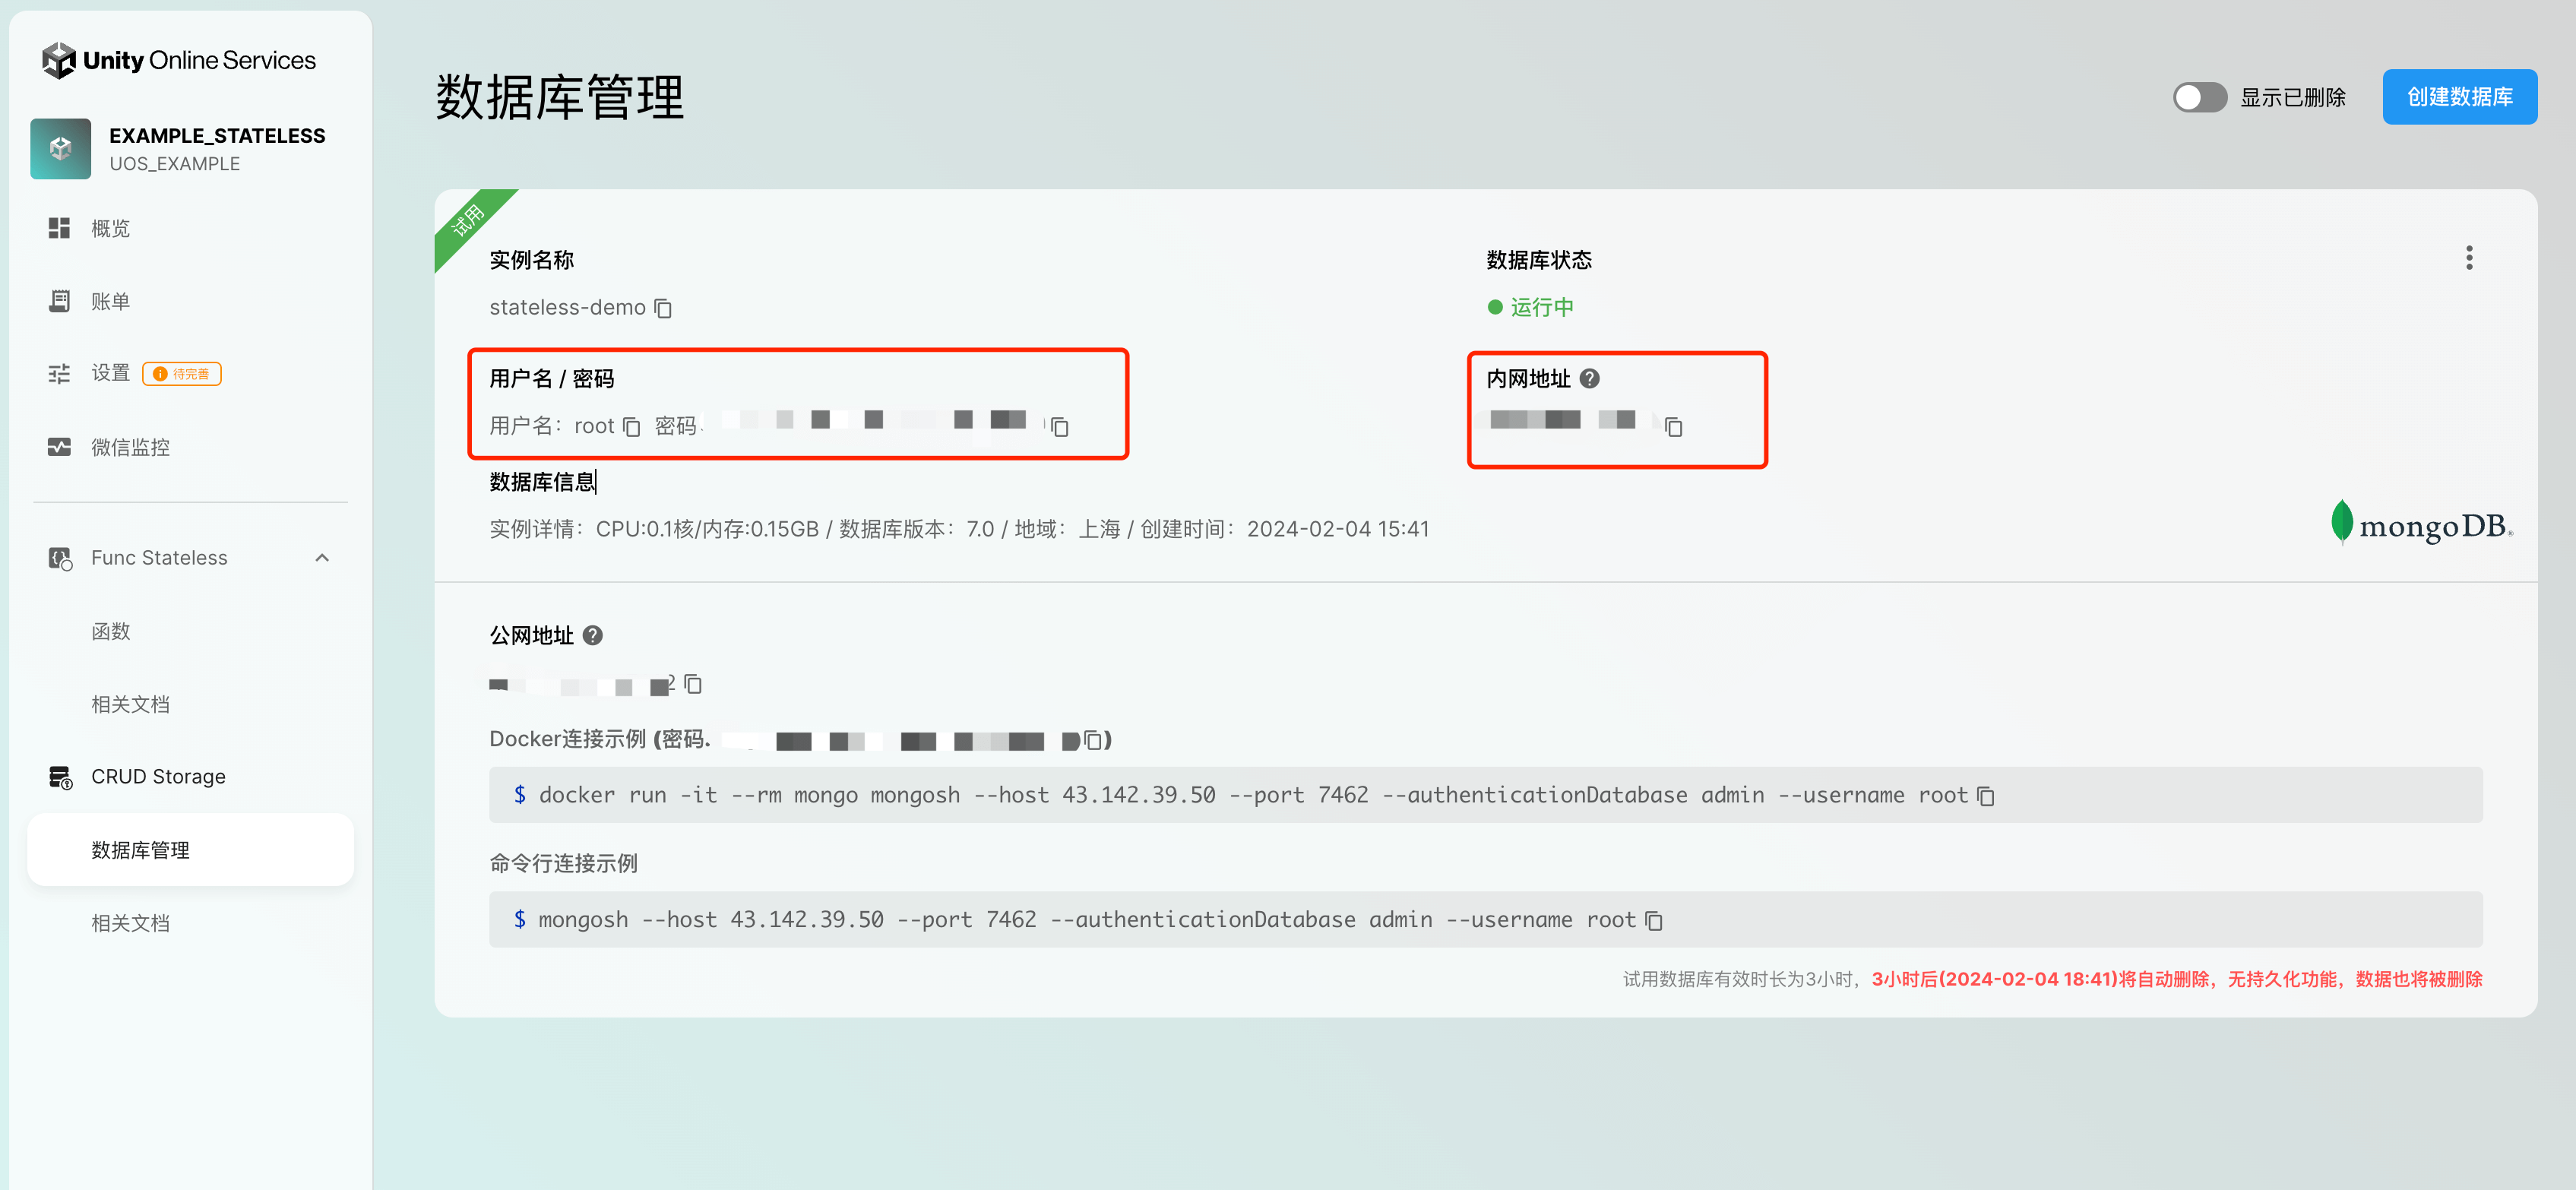The image size is (2576, 1190).
Task: Open help for 公网地址
Action: pos(592,636)
